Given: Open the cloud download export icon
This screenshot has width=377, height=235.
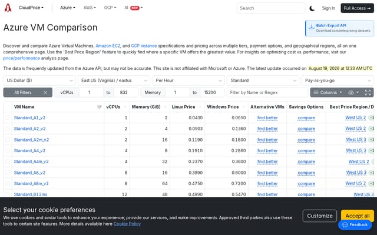Looking at the screenshot, I should (351, 92).
